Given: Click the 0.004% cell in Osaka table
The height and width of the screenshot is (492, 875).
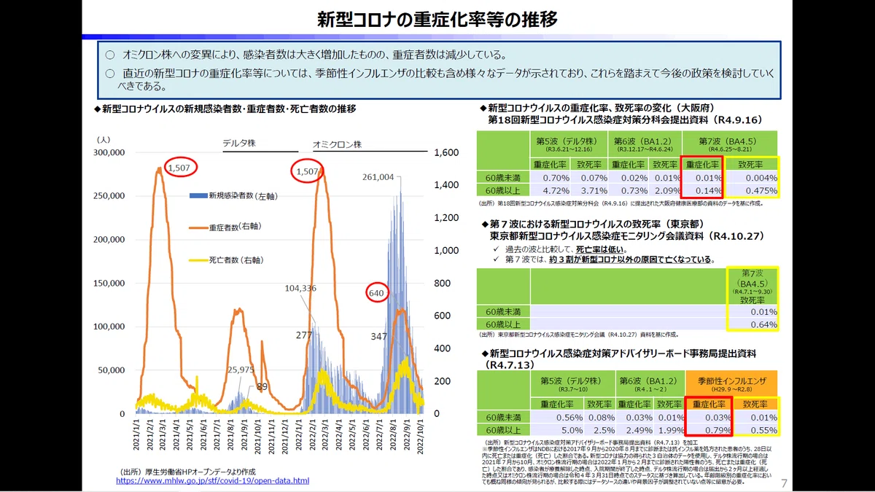Looking at the screenshot, I should (x=751, y=178).
